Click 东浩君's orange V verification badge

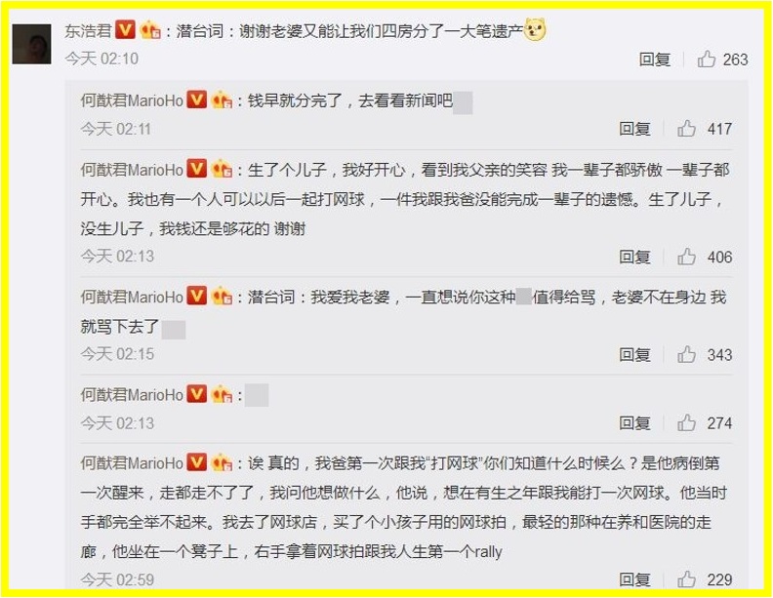(125, 30)
